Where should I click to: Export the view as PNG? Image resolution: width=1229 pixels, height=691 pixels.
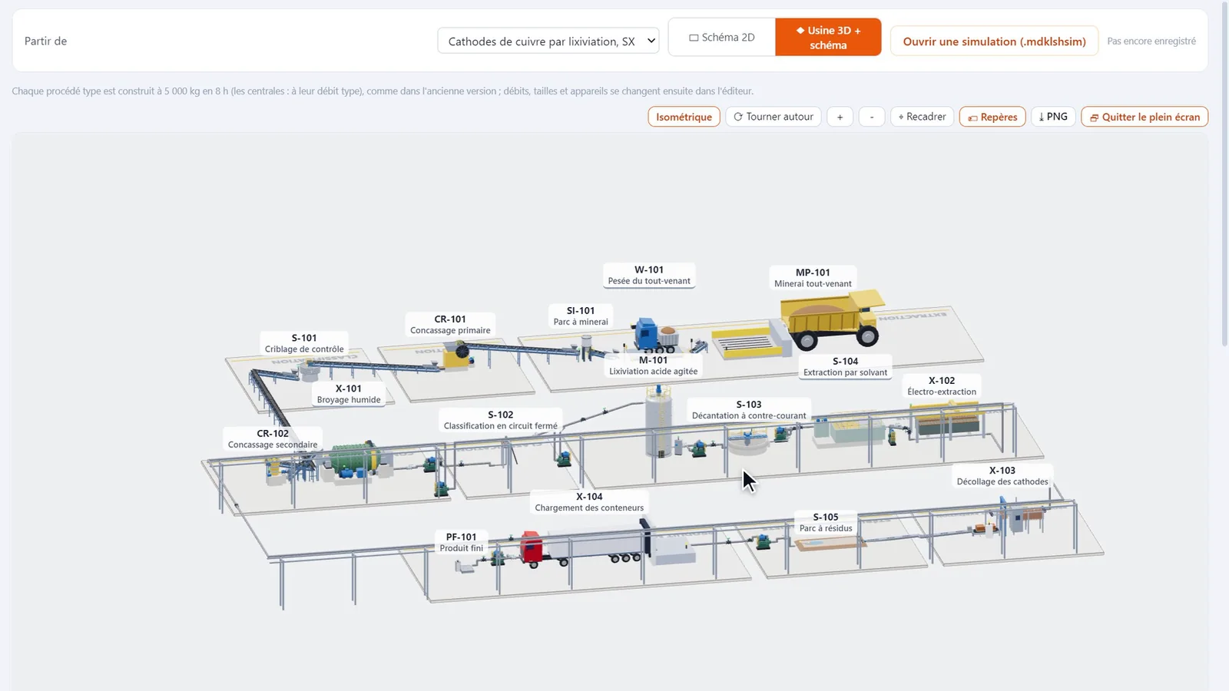1053,117
